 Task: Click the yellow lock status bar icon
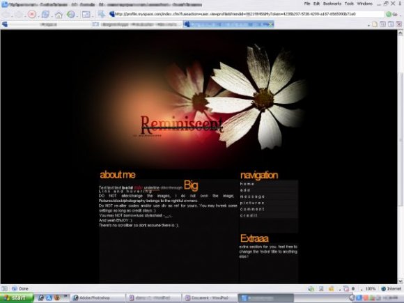pos(332,289)
